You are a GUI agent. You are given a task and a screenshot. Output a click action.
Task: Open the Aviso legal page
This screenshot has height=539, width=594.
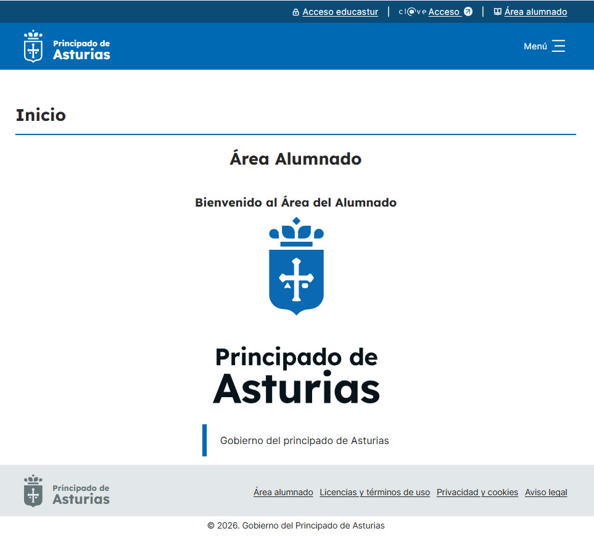546,492
